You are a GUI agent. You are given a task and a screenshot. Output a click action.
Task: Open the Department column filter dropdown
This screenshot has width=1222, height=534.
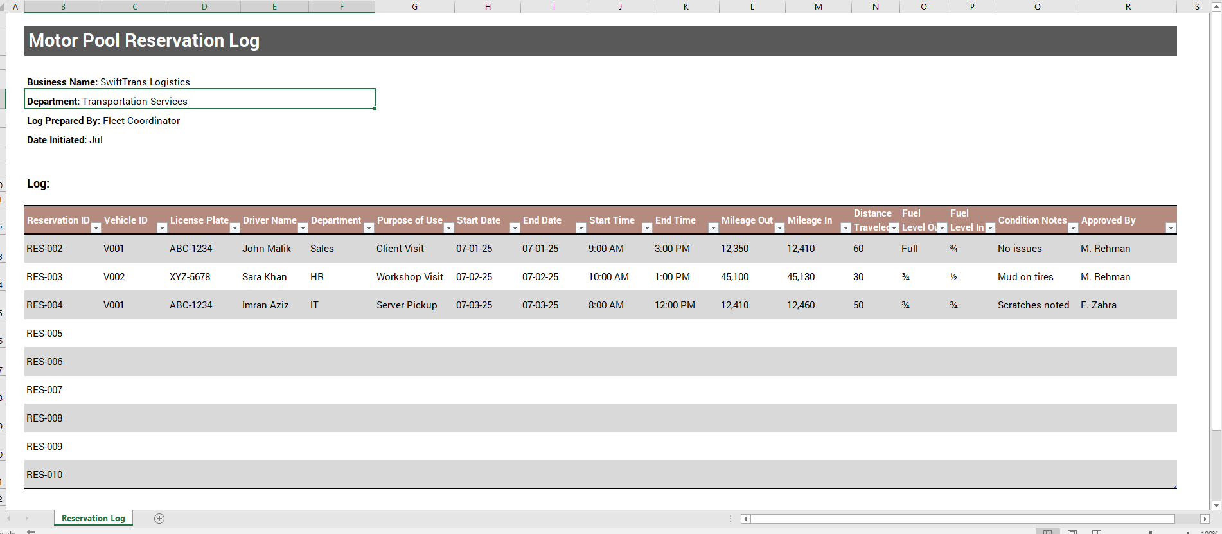369,228
